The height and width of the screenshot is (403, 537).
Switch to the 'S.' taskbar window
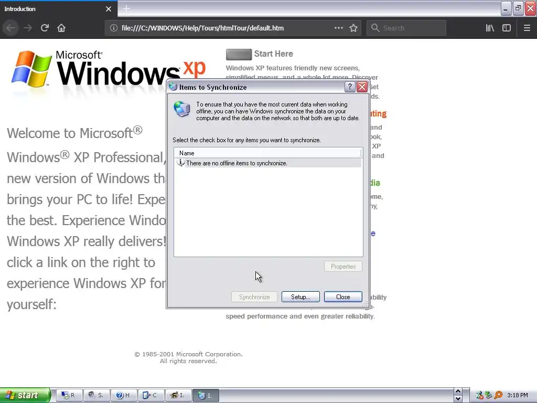tap(96, 395)
